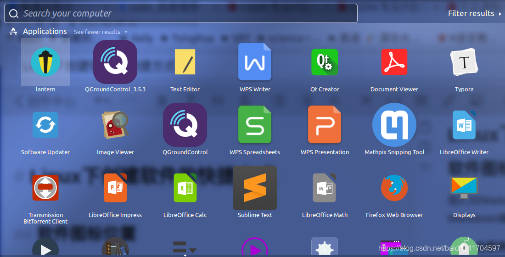Screen dimensions: 505x257
Task: Open the Displays settings
Action: pos(464,187)
